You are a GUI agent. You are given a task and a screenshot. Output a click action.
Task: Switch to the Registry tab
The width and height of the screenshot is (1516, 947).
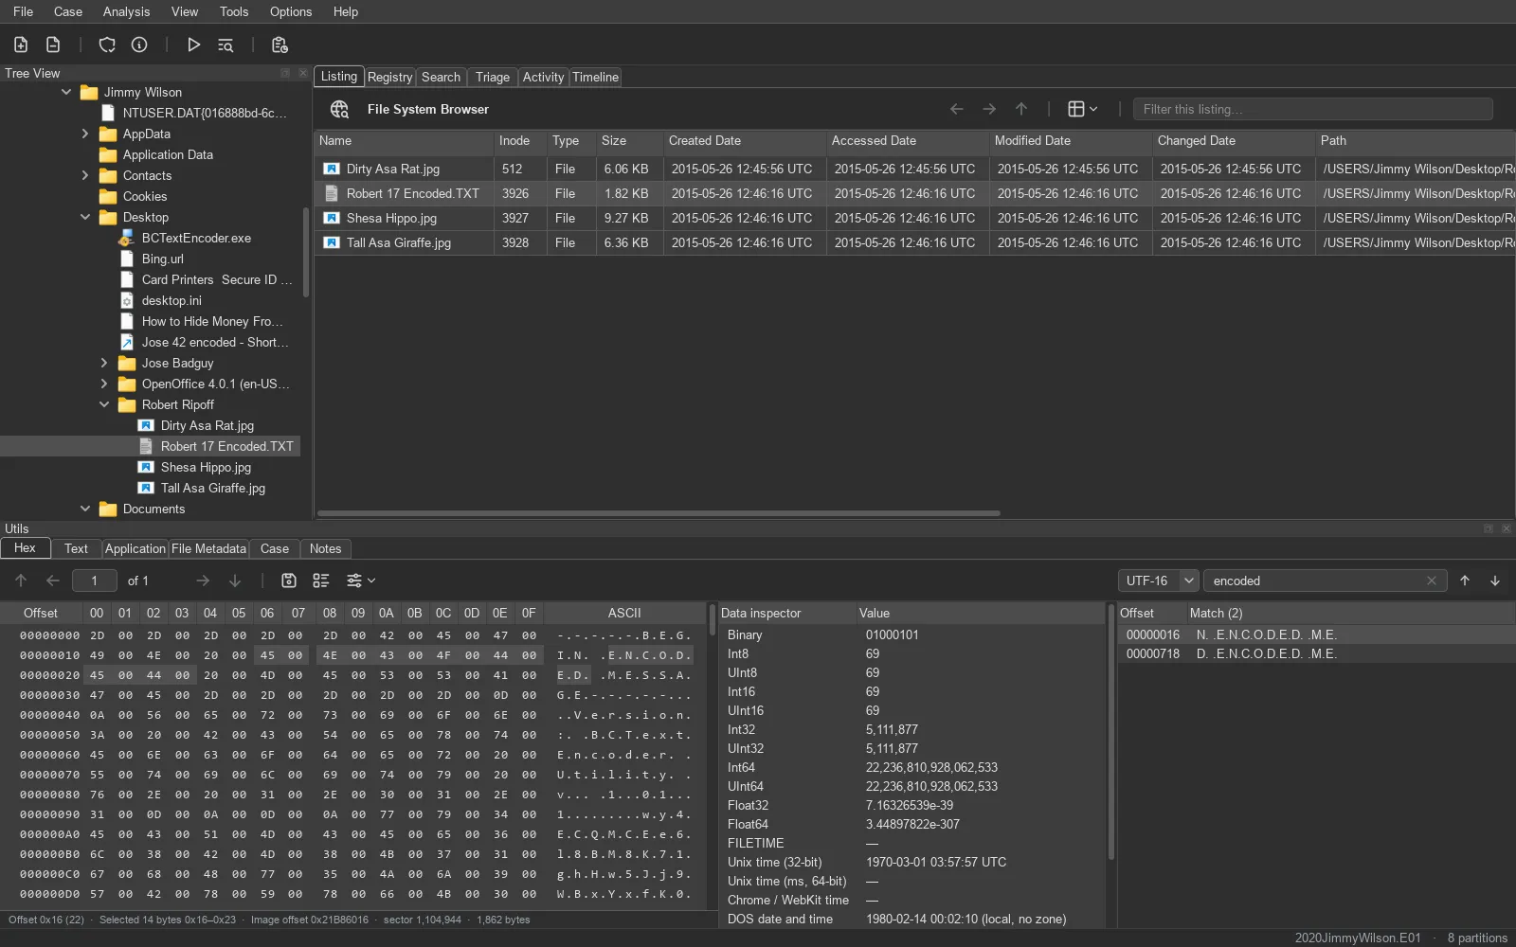[x=389, y=77]
